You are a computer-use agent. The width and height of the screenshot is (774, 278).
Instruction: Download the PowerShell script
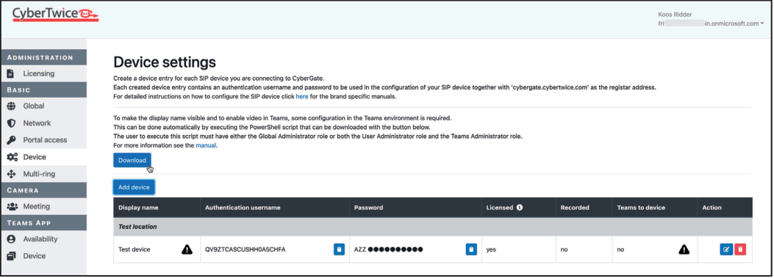pyautogui.click(x=132, y=160)
